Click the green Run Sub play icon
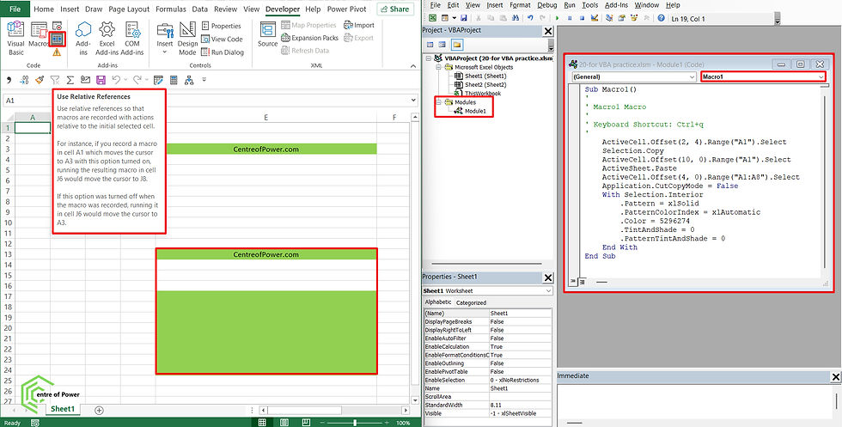842x427 pixels. (557, 18)
